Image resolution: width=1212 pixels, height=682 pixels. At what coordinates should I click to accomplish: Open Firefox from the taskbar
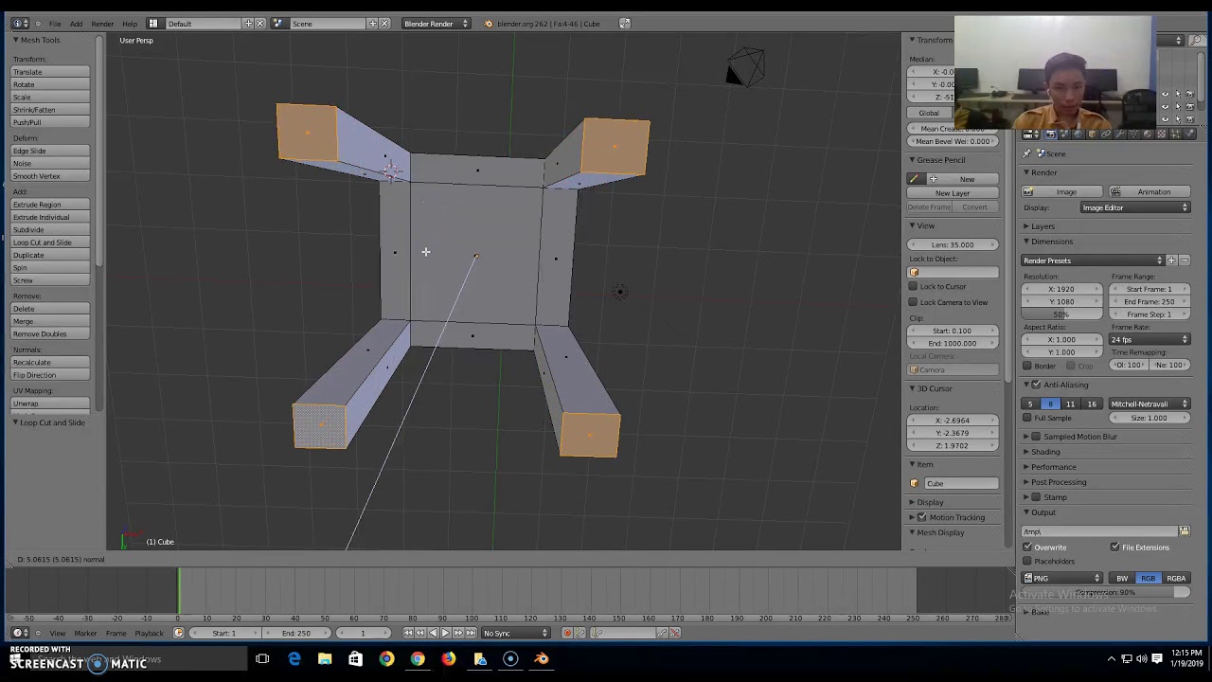click(x=448, y=659)
